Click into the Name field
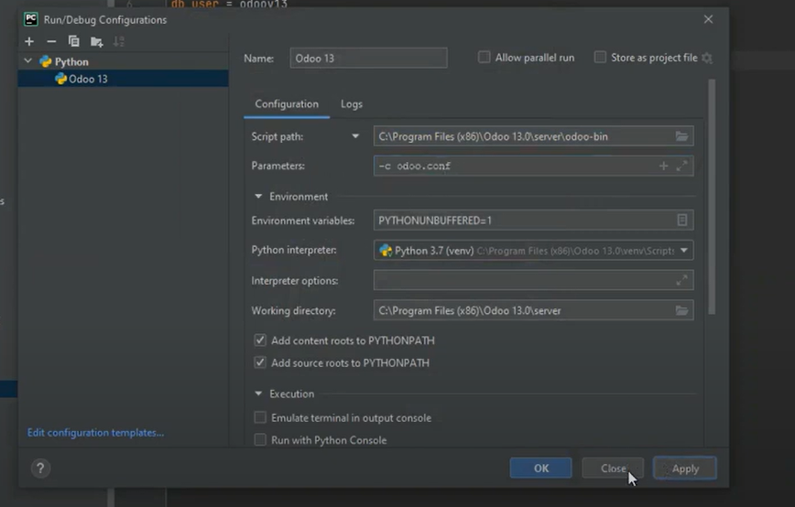795x507 pixels. (x=368, y=58)
